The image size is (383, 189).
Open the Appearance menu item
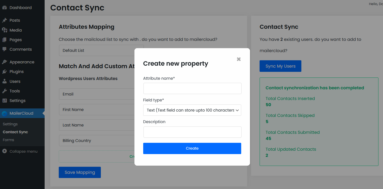click(x=22, y=62)
